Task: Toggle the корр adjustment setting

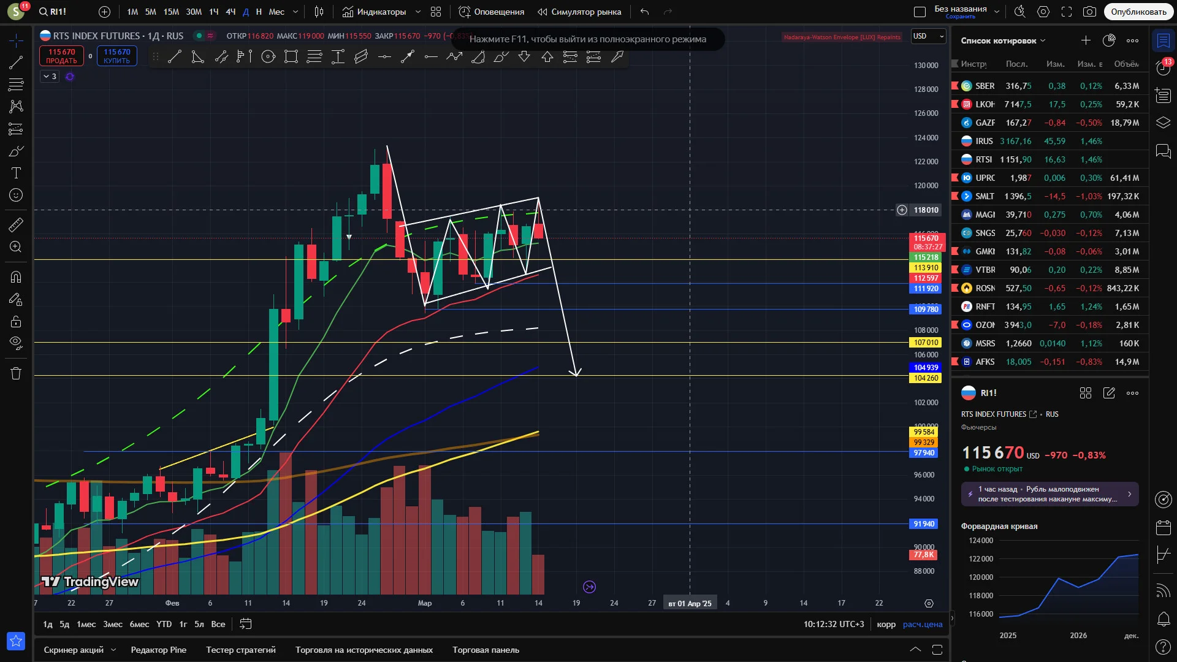Action: click(x=886, y=624)
